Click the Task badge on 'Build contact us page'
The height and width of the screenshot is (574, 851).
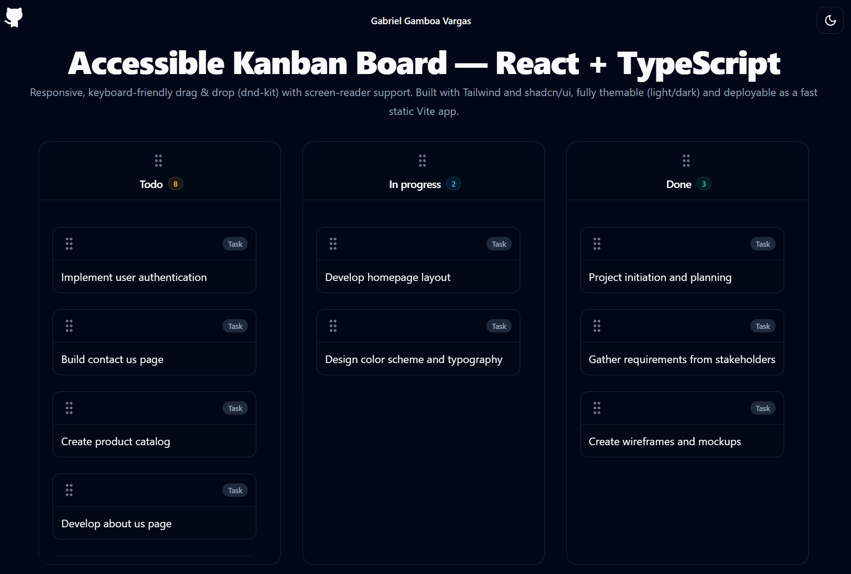point(235,326)
